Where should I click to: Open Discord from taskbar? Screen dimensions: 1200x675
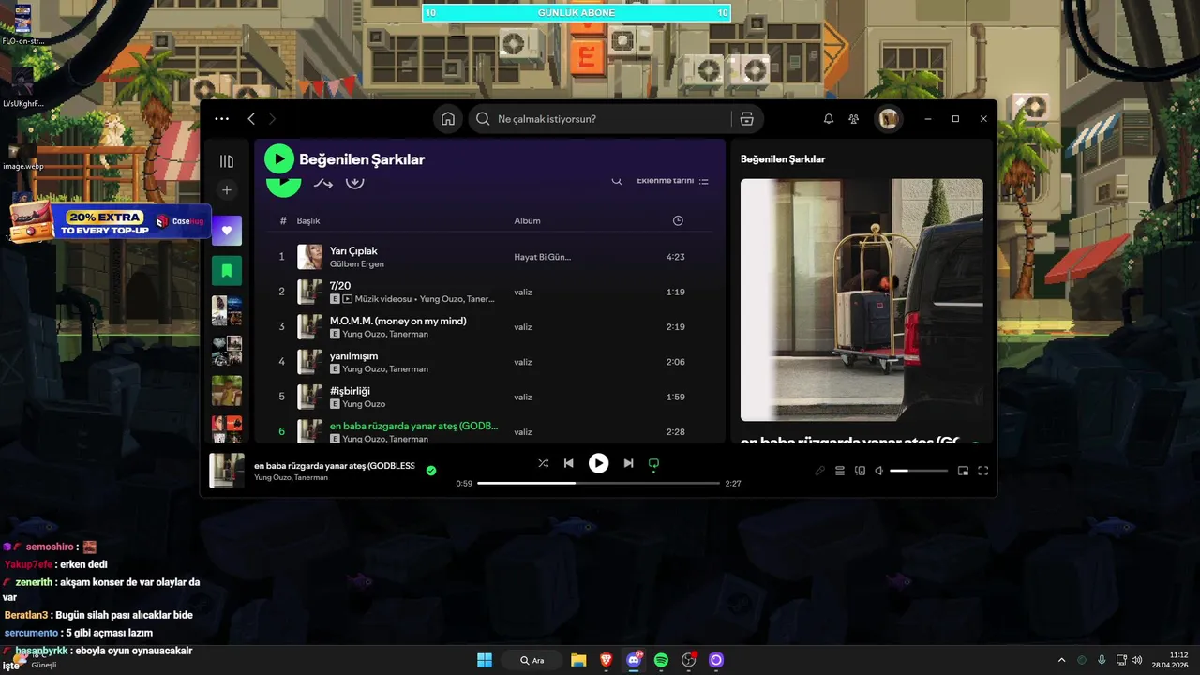634,660
